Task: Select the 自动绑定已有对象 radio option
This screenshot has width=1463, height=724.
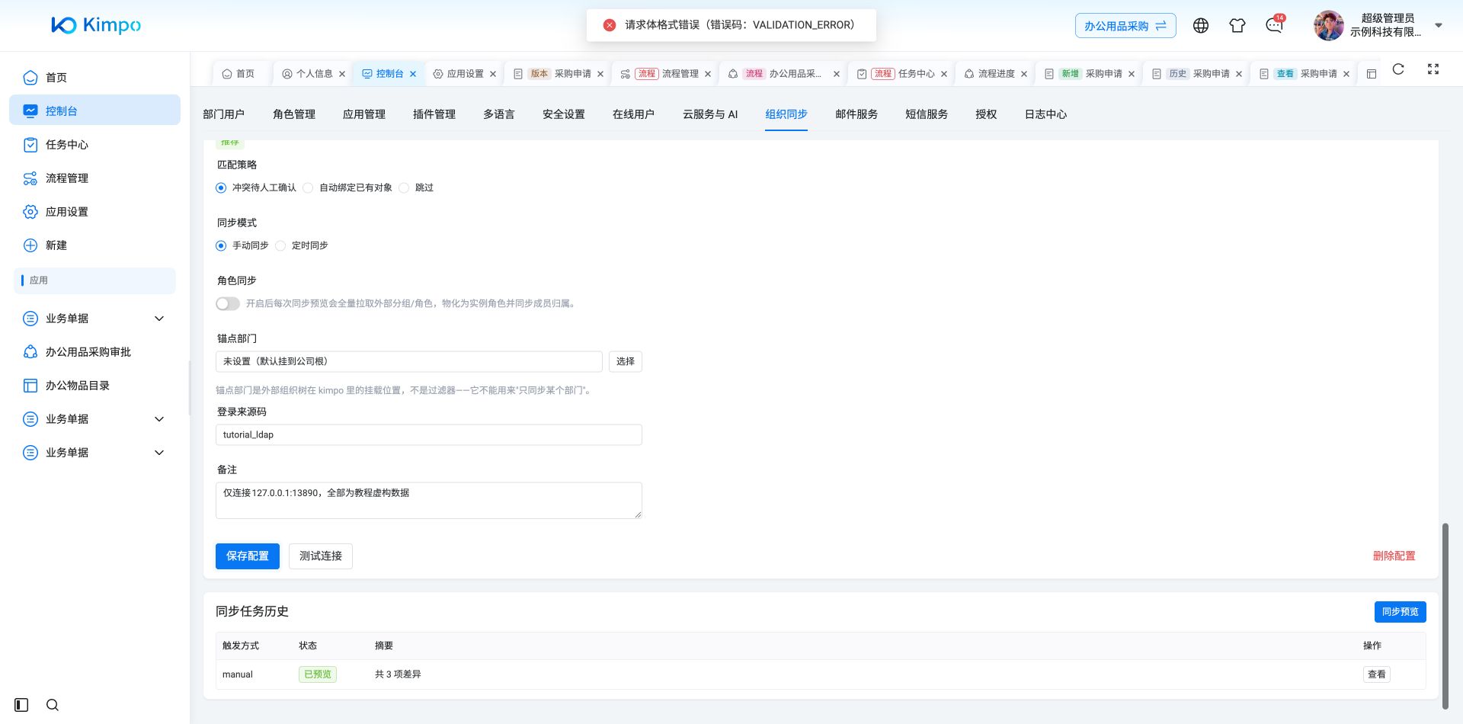Action: point(308,188)
